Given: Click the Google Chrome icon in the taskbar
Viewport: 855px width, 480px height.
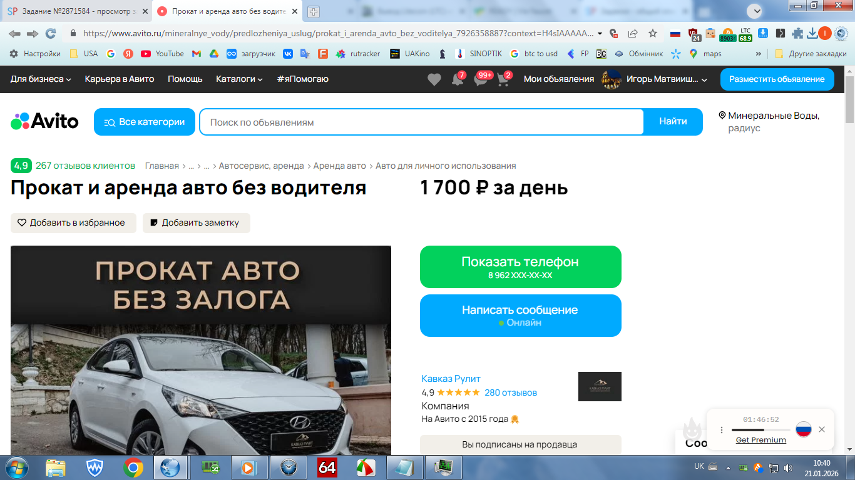Looking at the screenshot, I should [133, 467].
